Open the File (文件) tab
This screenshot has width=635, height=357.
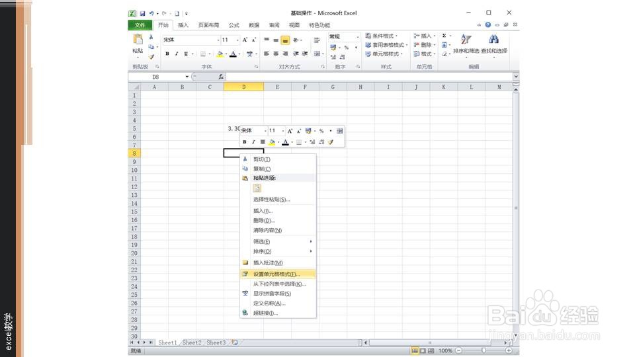140,25
